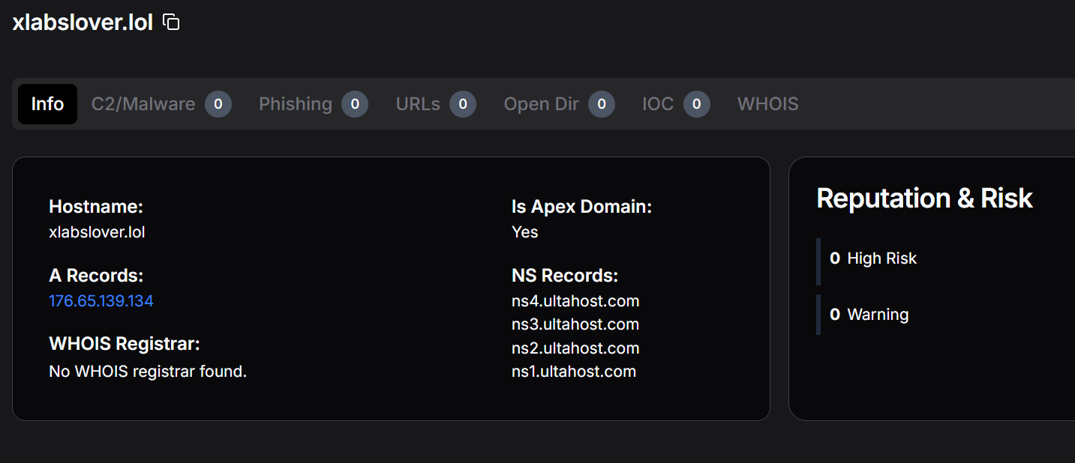Select the Warning count entry

click(869, 315)
